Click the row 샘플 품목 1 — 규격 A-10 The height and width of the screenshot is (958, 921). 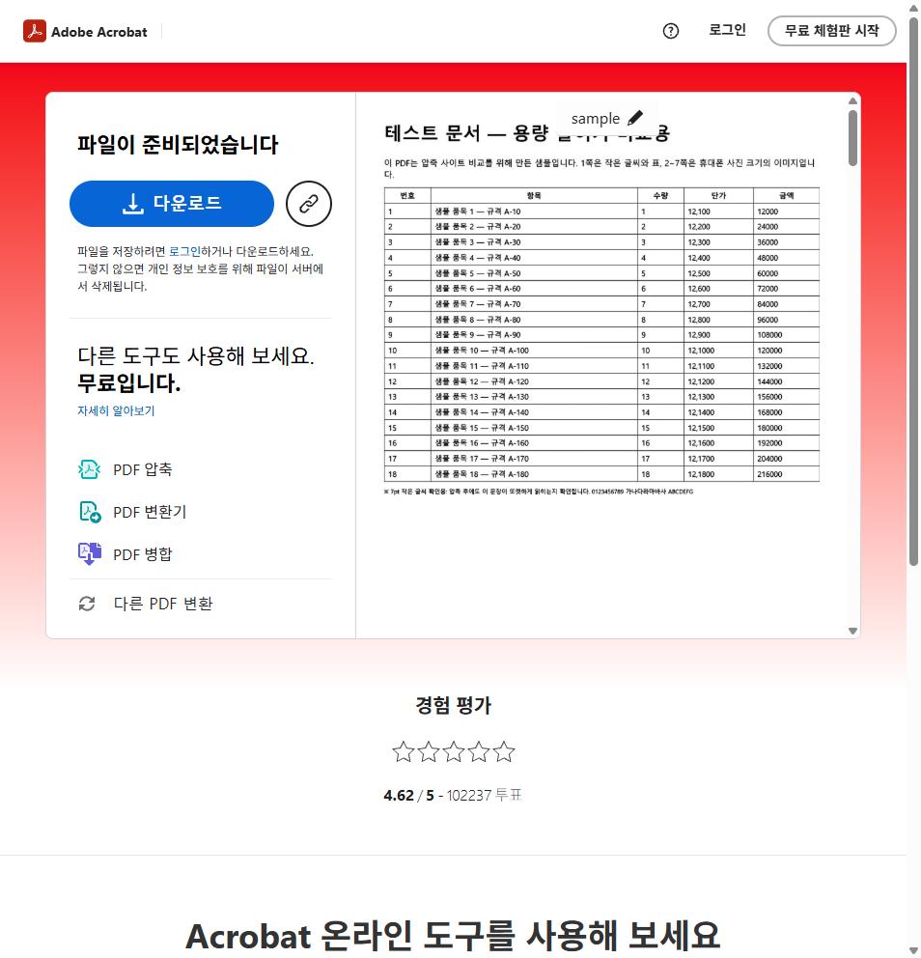coord(601,211)
